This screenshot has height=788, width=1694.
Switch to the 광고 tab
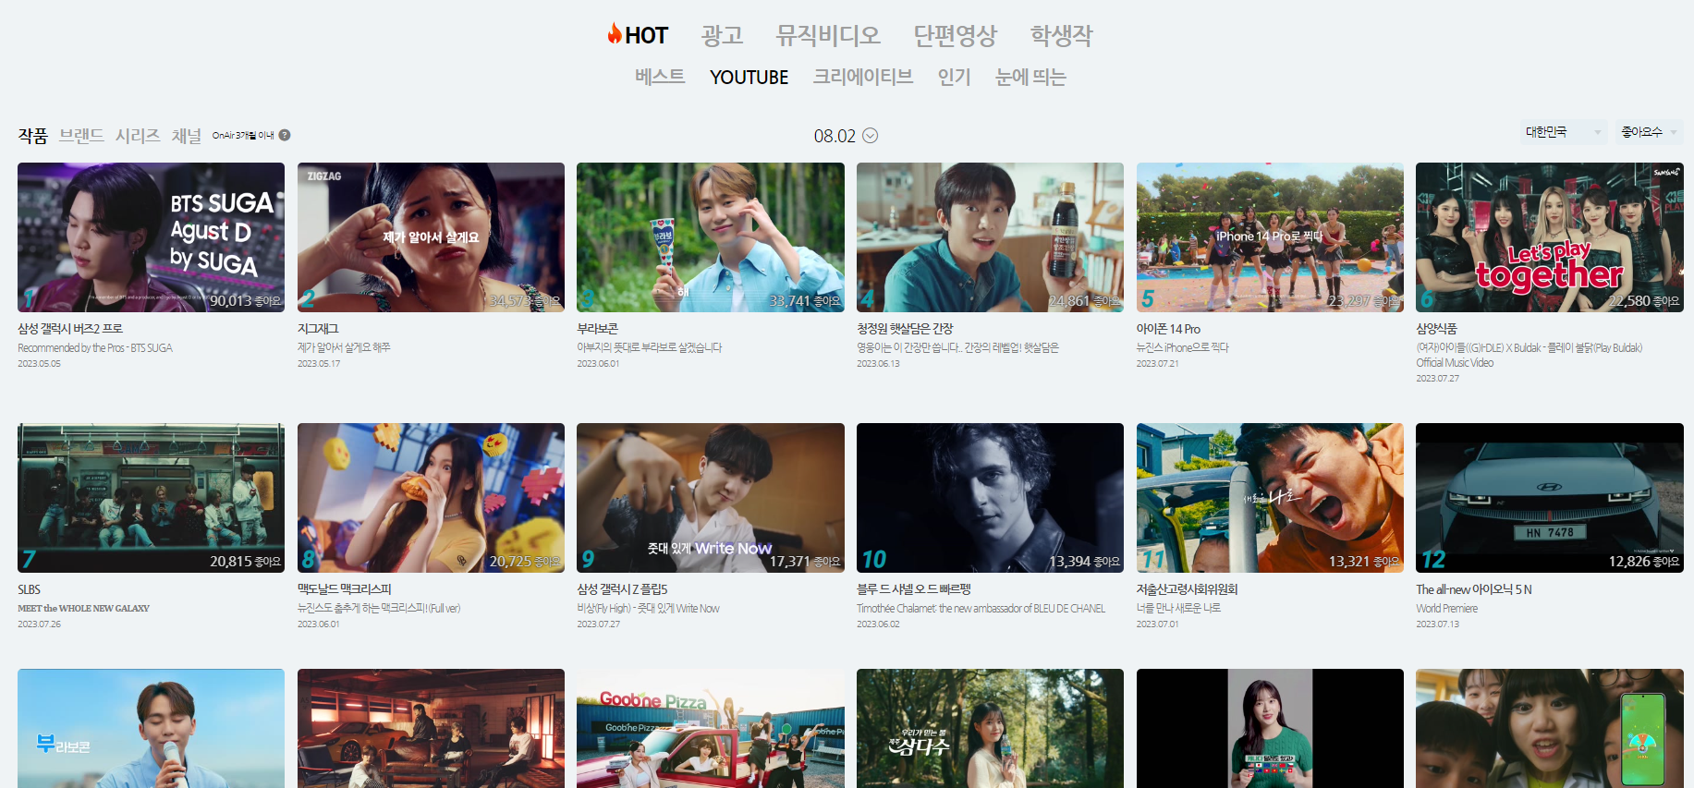coord(722,35)
